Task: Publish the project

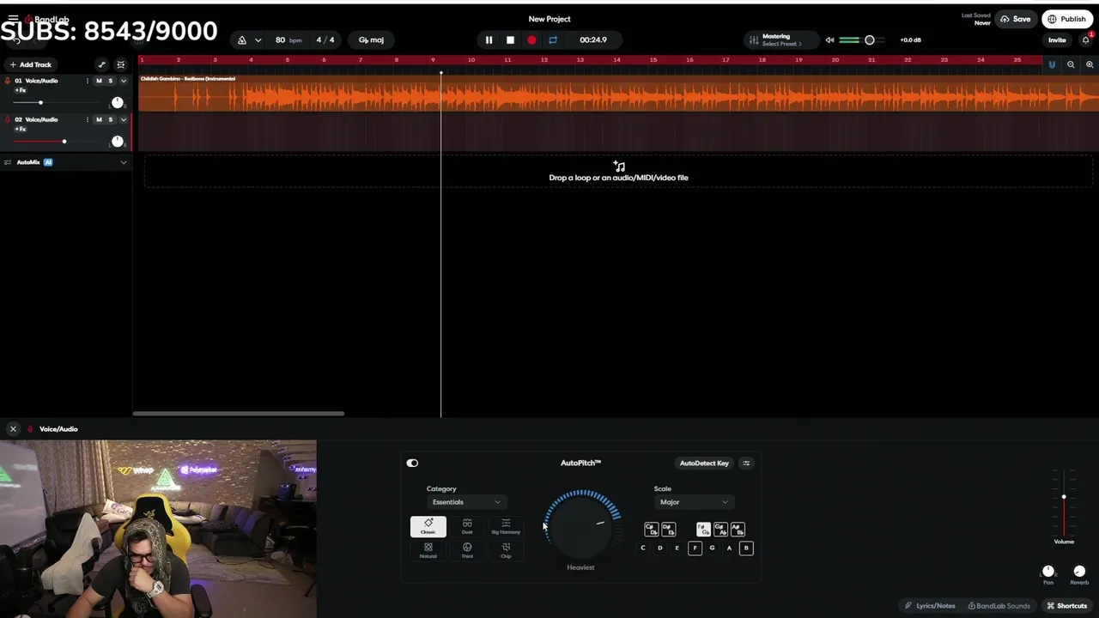Action: [1066, 19]
